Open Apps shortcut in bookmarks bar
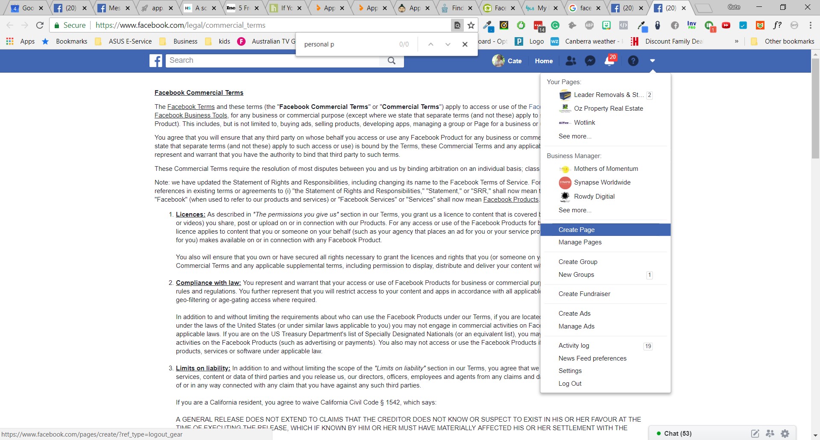The width and height of the screenshot is (820, 440). click(x=20, y=41)
